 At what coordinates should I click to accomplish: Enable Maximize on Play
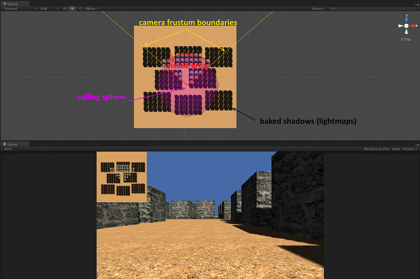(376, 149)
